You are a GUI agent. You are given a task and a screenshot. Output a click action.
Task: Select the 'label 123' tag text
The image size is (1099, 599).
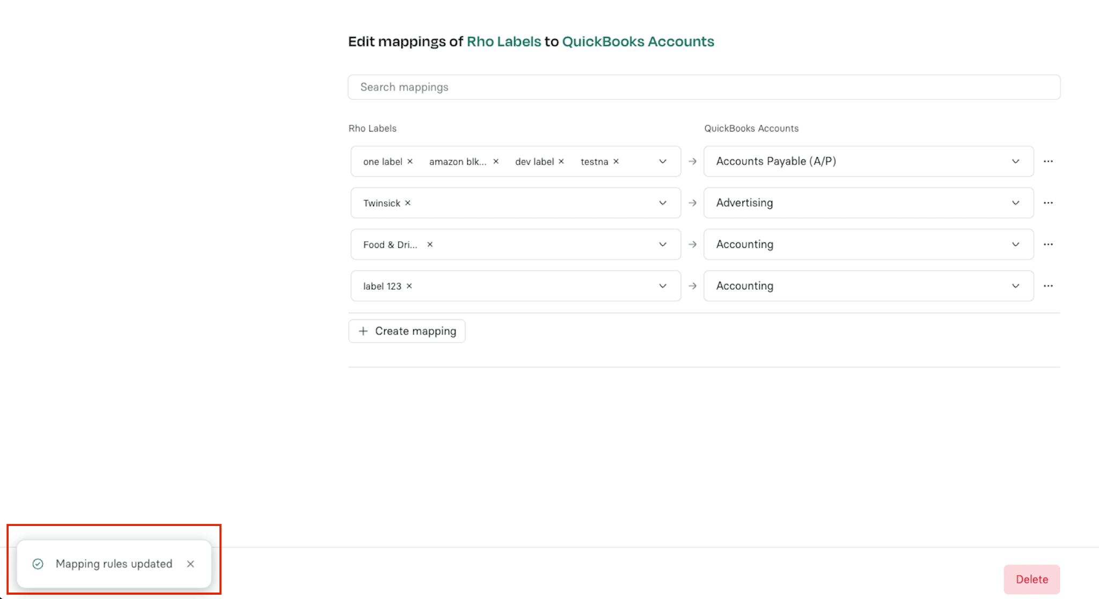point(382,286)
